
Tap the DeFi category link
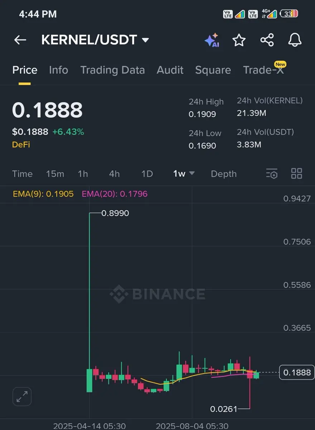(x=21, y=145)
